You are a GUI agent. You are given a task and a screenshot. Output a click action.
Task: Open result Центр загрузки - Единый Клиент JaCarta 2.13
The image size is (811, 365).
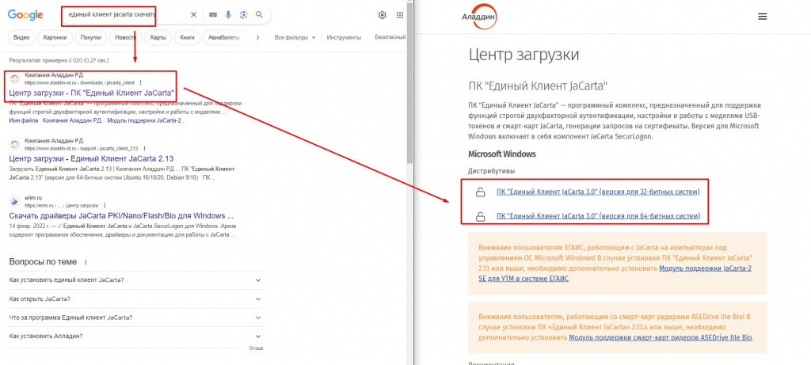click(x=91, y=158)
